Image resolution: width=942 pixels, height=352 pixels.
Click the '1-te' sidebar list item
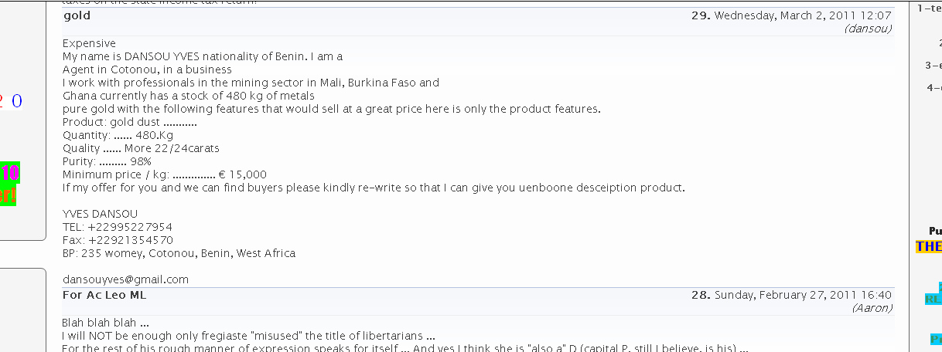tap(929, 8)
